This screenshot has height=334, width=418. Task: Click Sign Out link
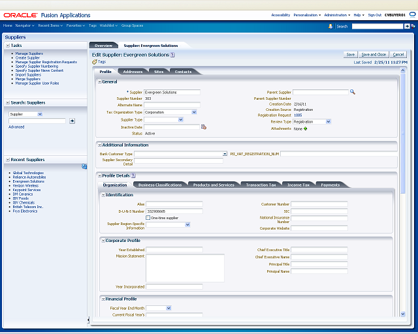pyautogui.click(x=374, y=15)
